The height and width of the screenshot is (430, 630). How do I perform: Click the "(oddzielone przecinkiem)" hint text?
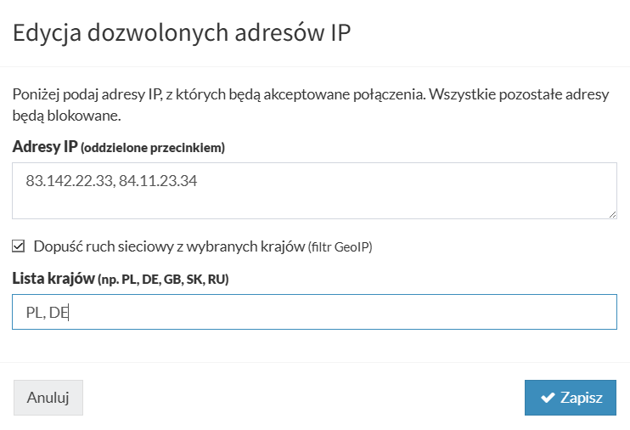pyautogui.click(x=153, y=148)
